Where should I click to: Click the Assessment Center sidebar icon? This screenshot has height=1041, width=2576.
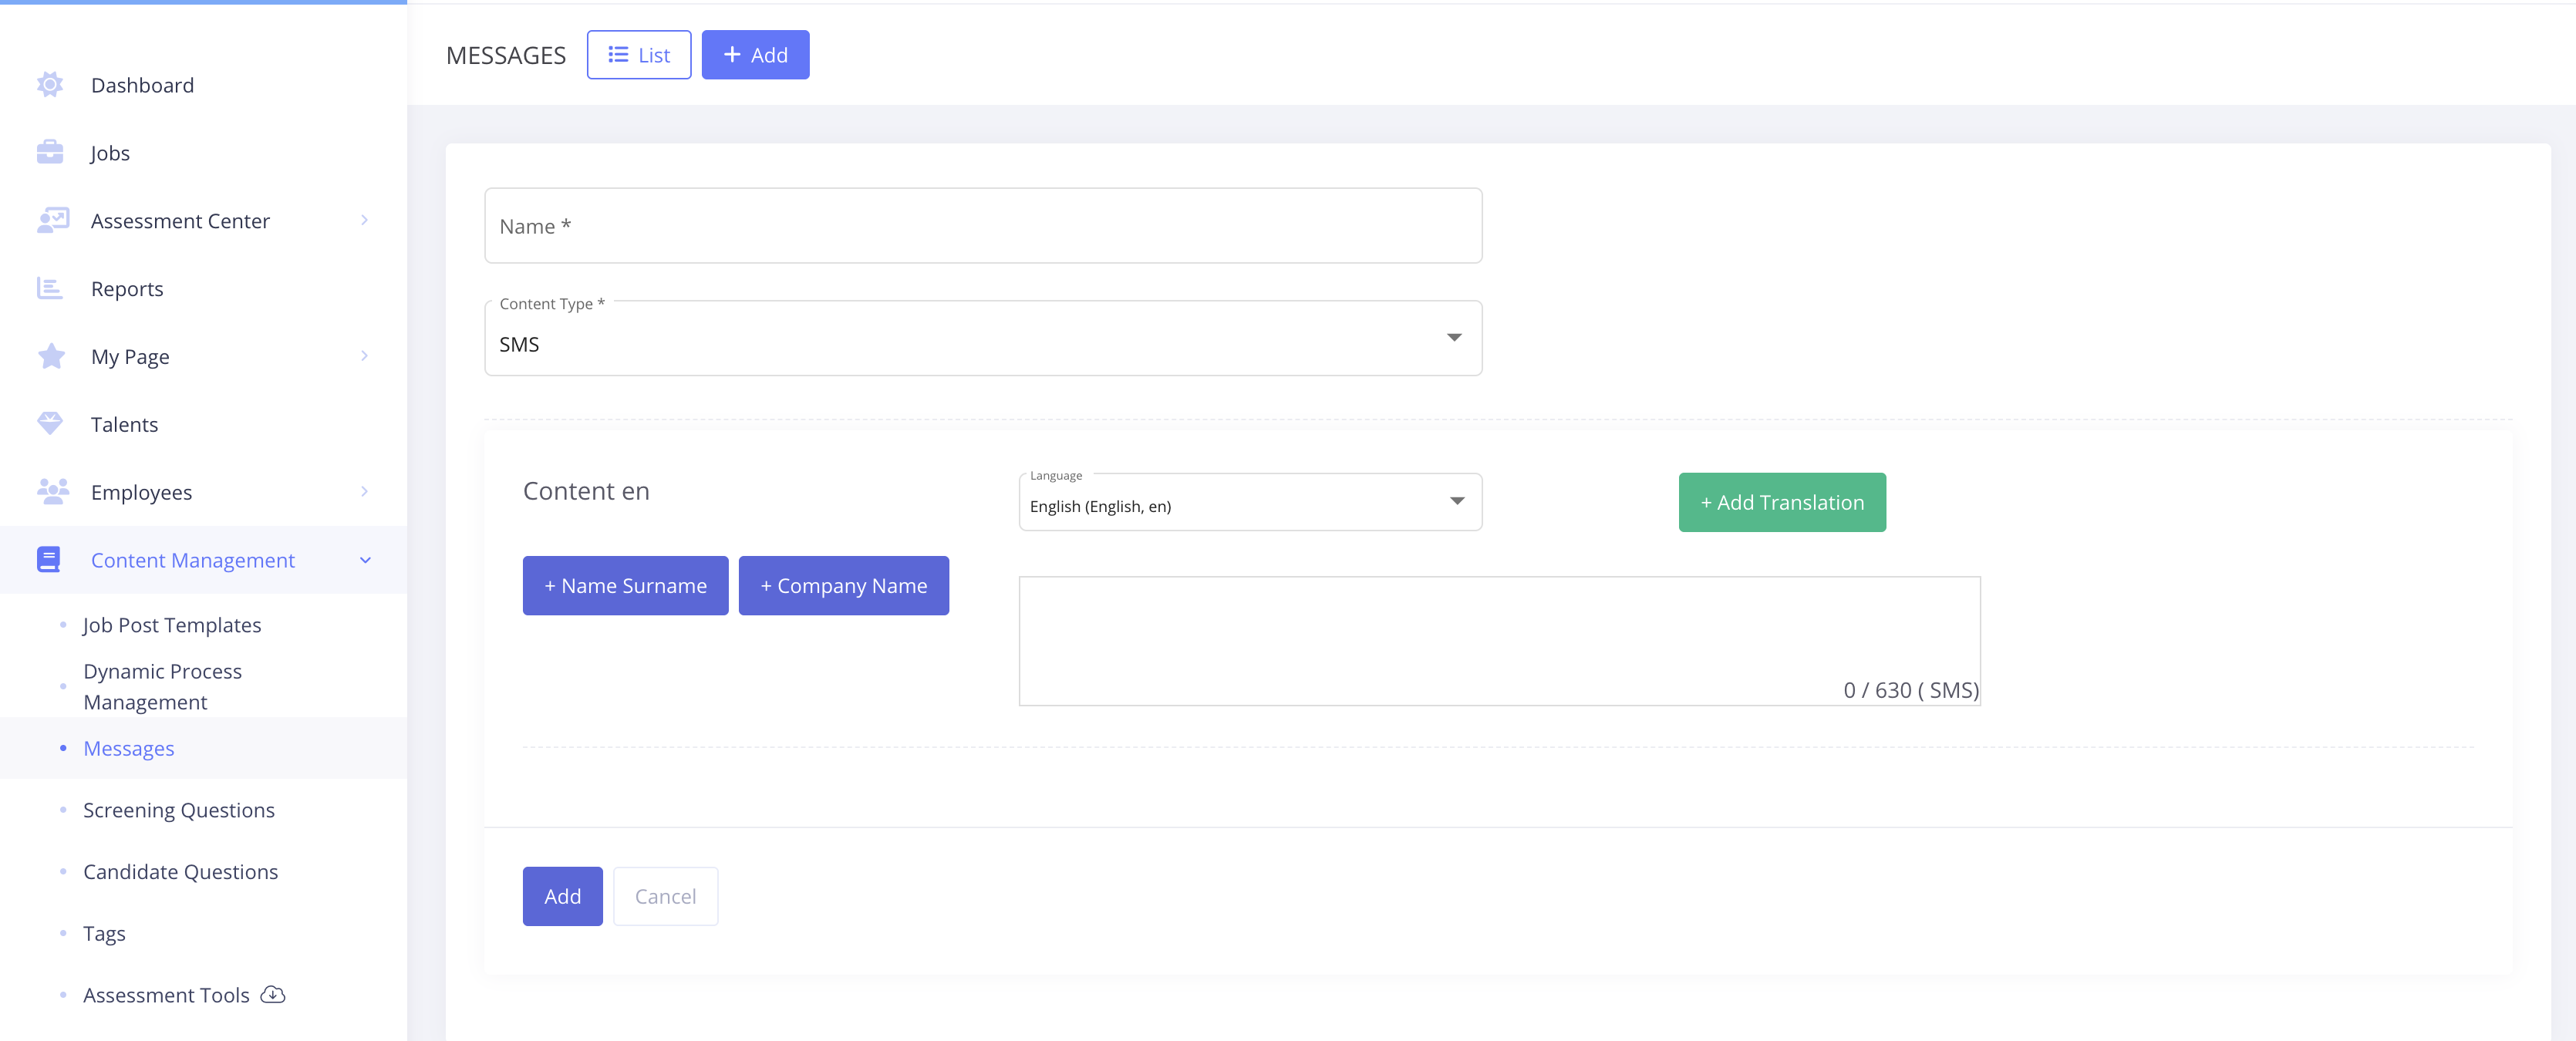tap(52, 220)
